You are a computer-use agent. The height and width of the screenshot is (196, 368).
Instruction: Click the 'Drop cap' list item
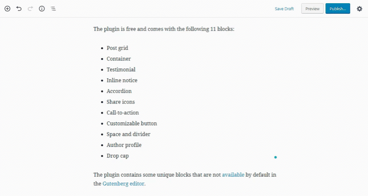coord(118,156)
